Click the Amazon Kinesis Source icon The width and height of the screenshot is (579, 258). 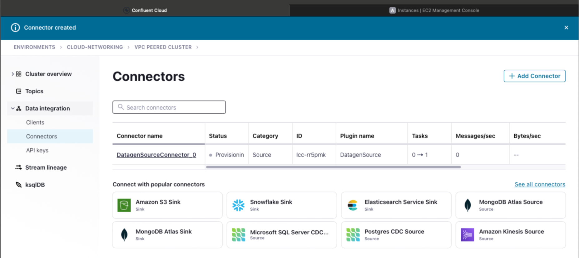coord(468,235)
